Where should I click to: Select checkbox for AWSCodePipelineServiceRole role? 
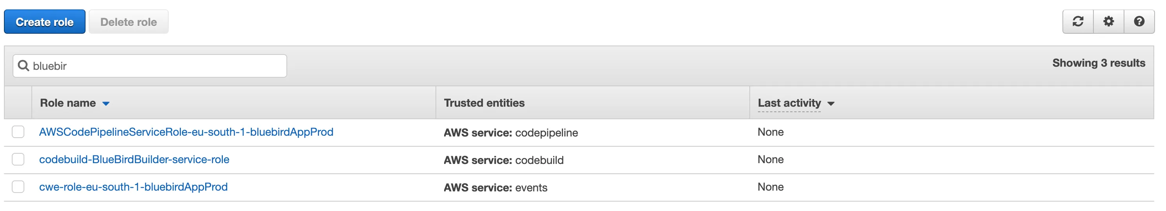(18, 132)
